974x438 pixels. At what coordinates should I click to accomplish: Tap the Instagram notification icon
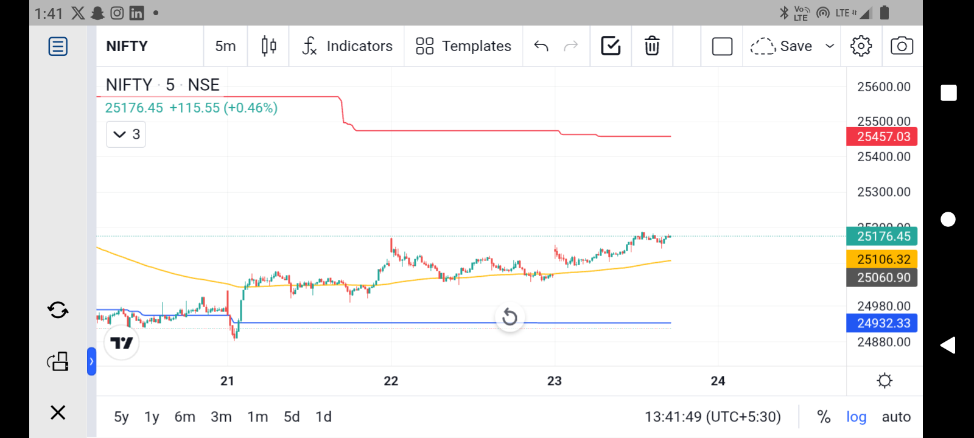pos(117,13)
